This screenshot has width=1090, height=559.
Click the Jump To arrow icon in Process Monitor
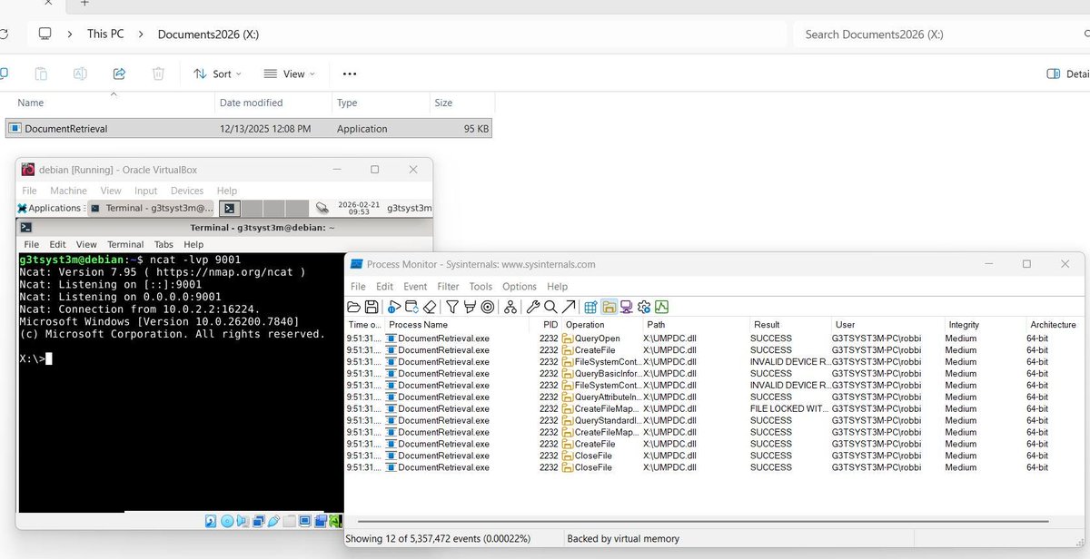[569, 307]
